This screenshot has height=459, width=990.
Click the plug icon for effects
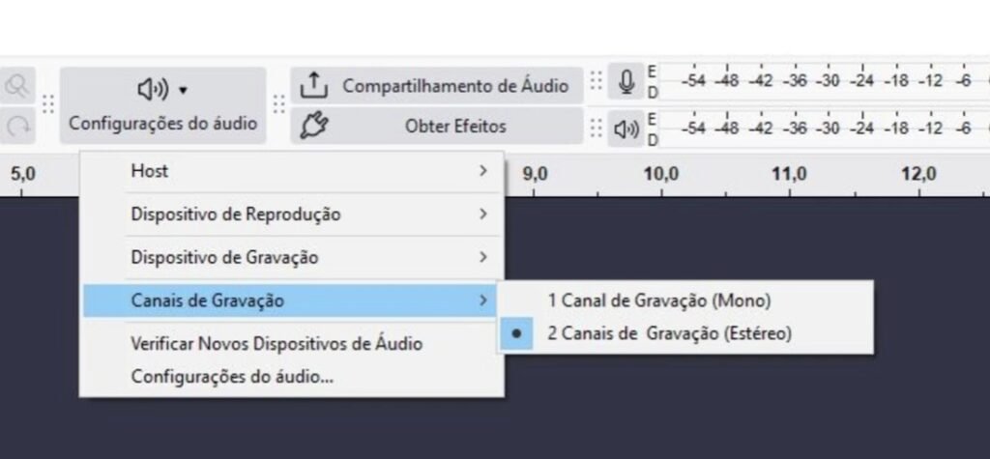point(313,127)
